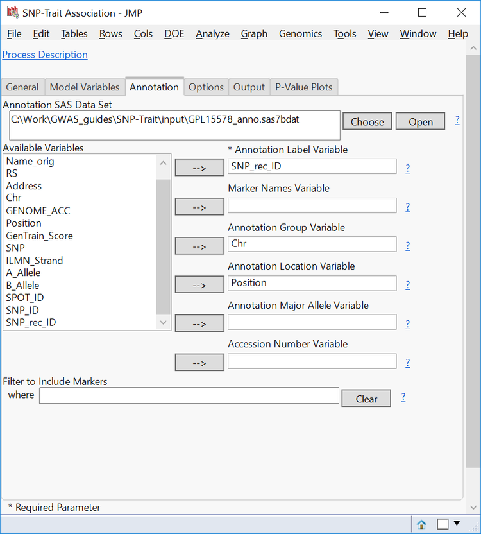Click the Clear button
This screenshot has width=481, height=534.
point(366,399)
